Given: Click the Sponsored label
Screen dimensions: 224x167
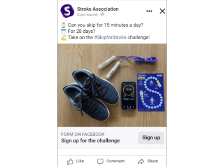Looking at the screenshot, I should (x=87, y=14).
